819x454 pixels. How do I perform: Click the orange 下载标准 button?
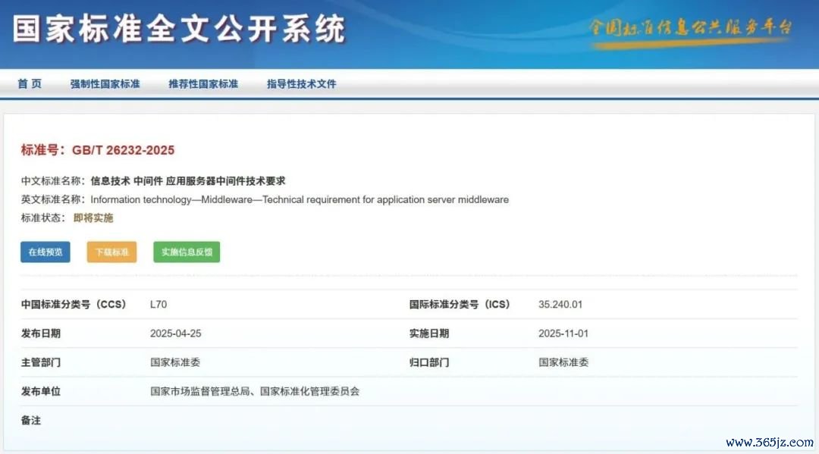(x=111, y=252)
